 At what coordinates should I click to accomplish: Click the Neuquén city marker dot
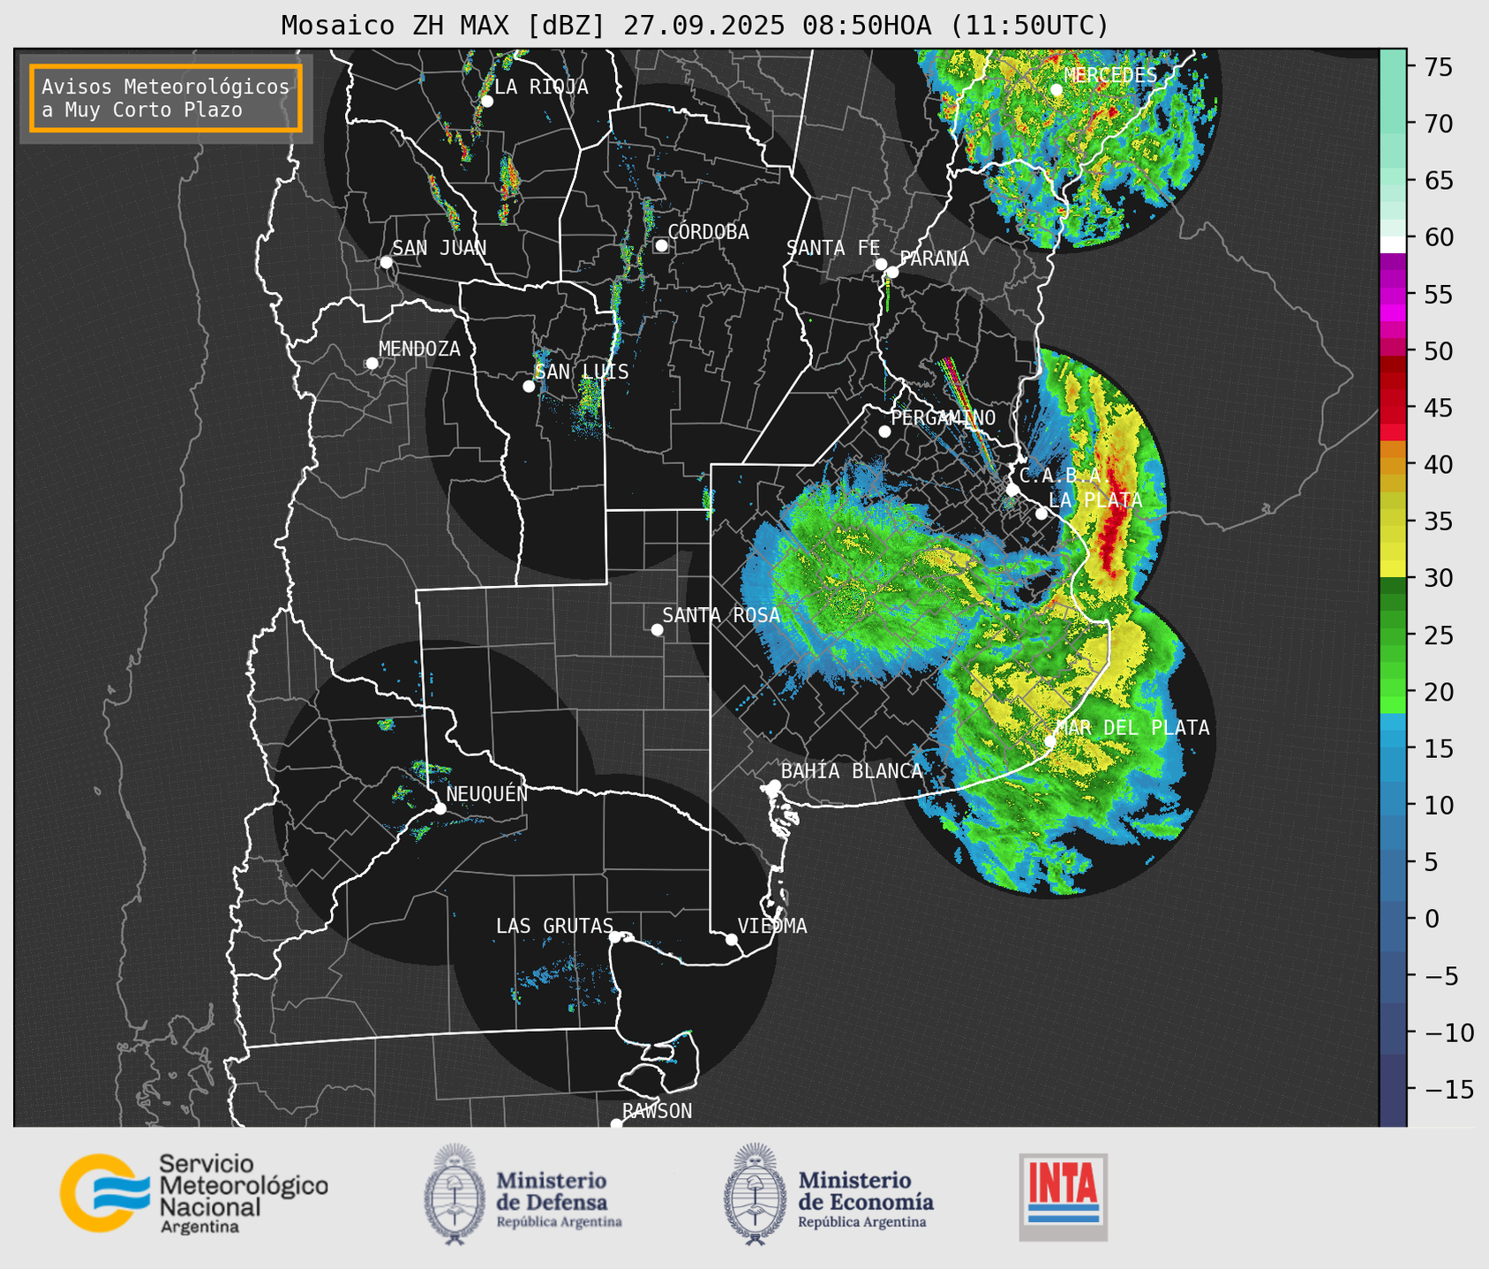[440, 808]
